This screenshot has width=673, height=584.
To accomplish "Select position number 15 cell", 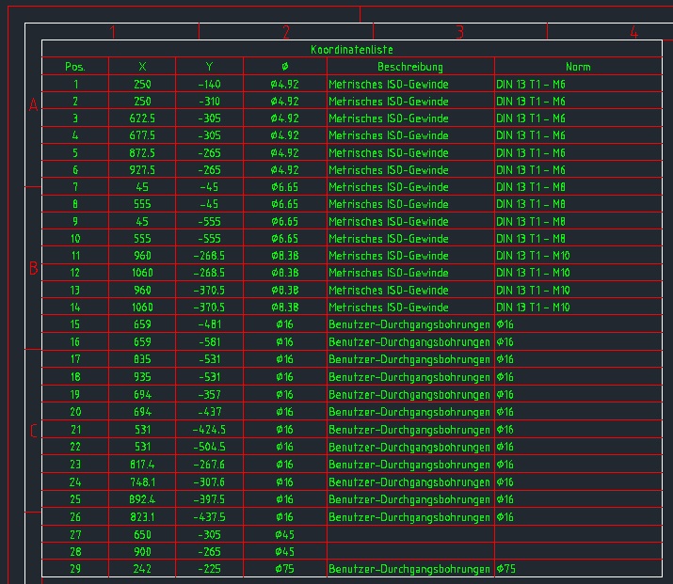I will click(x=75, y=324).
